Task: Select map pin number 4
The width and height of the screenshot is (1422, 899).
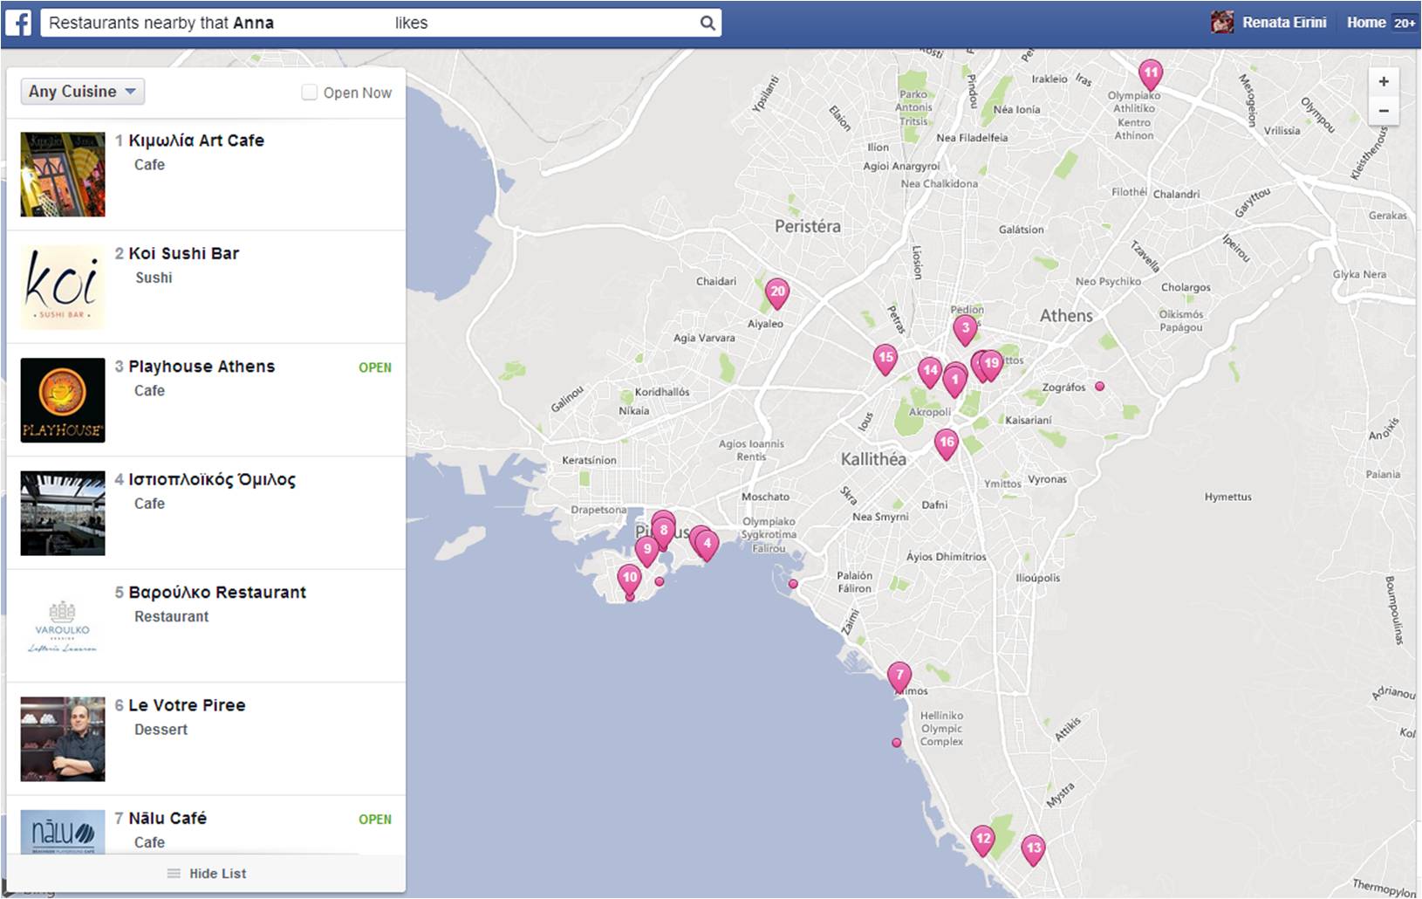Action: pyautogui.click(x=708, y=544)
